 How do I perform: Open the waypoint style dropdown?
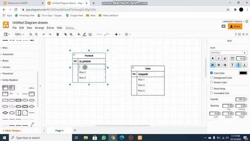(x=107, y=34)
